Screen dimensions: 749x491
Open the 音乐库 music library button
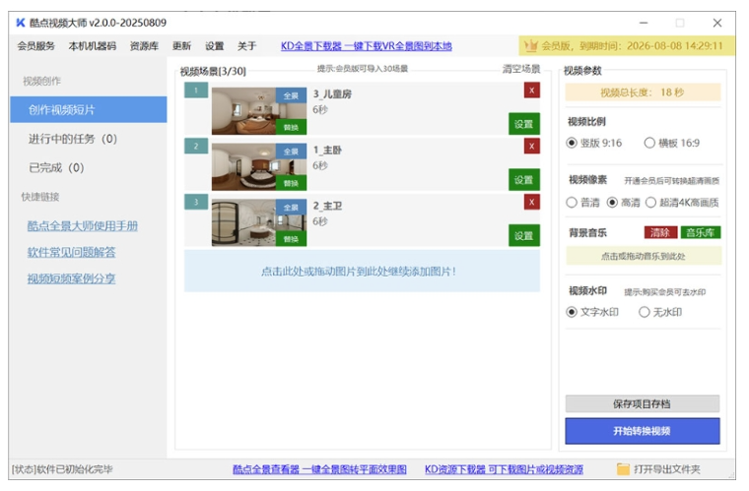pyautogui.click(x=702, y=233)
